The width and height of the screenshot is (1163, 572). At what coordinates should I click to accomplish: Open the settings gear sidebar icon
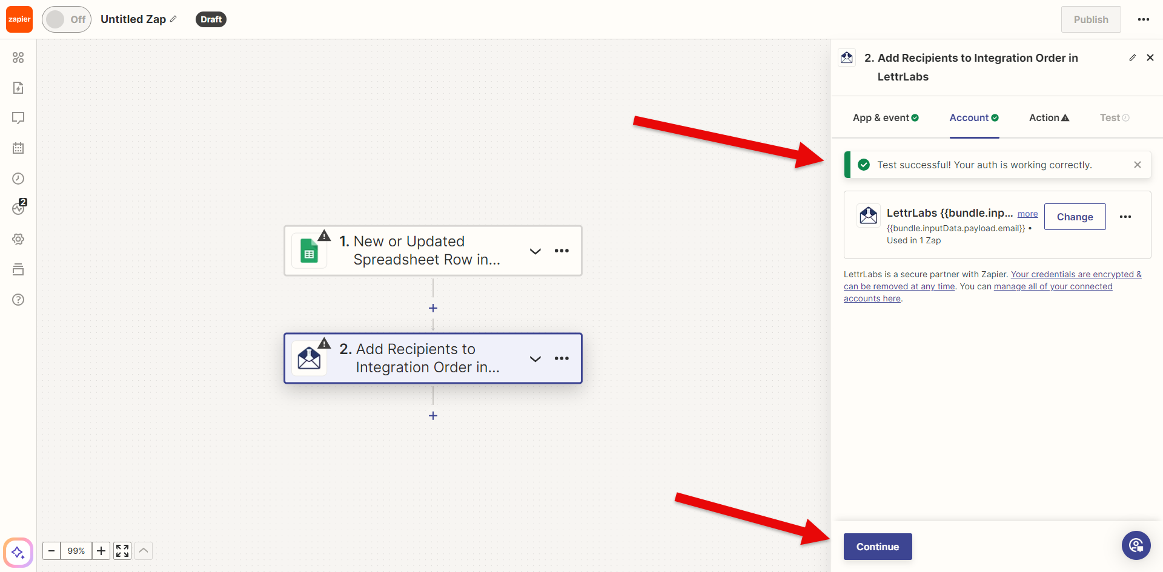[x=18, y=239]
